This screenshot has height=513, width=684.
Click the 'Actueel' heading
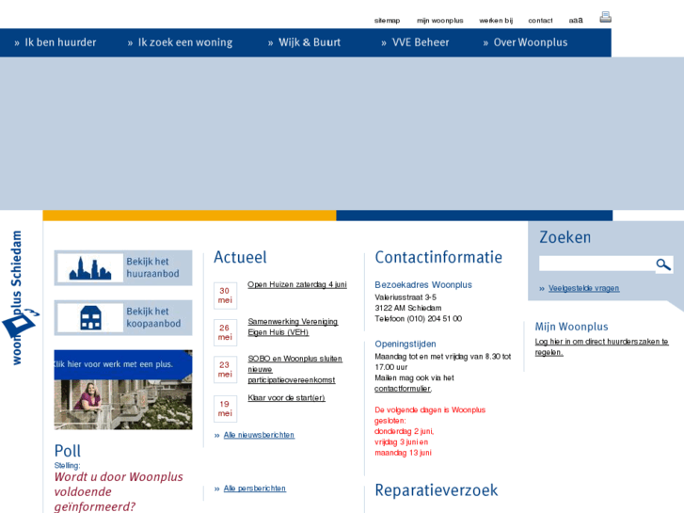(240, 257)
